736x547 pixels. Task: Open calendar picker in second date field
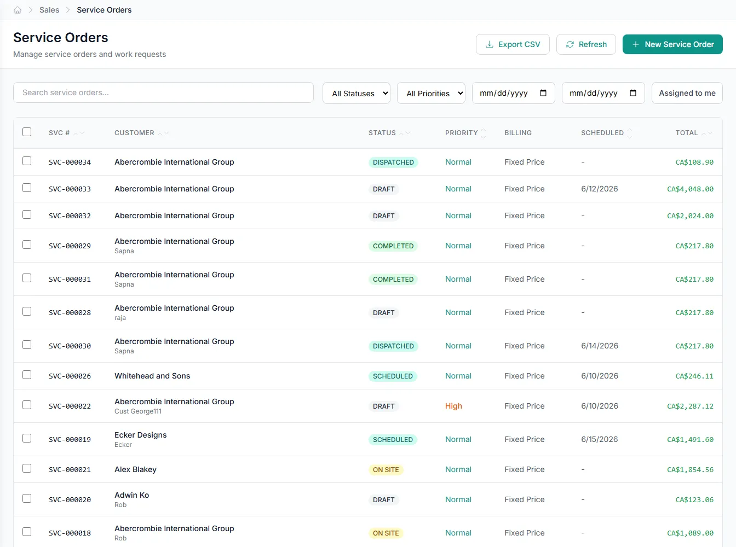(x=633, y=93)
